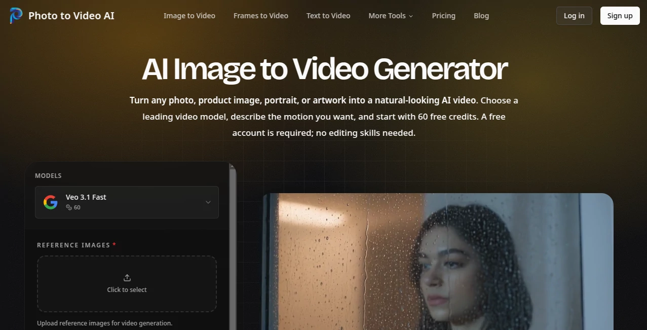Open the Text to Video nav item
647x330 pixels.
[328, 16]
